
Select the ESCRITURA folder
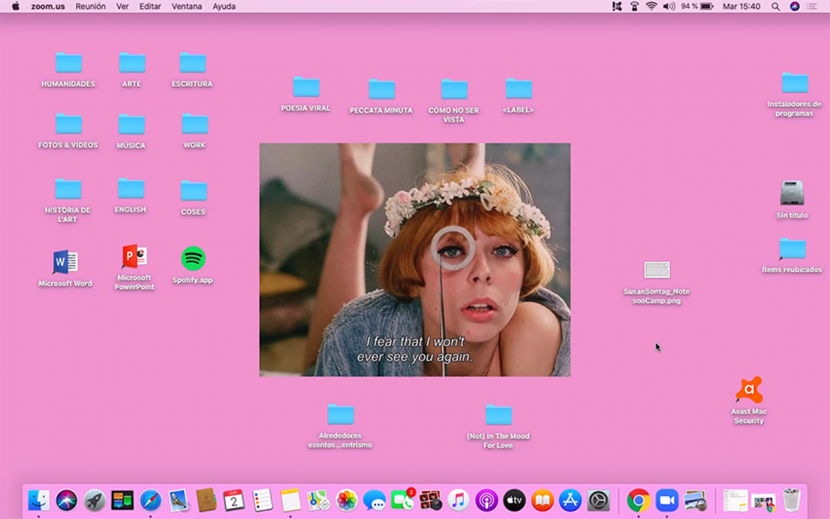192,69
